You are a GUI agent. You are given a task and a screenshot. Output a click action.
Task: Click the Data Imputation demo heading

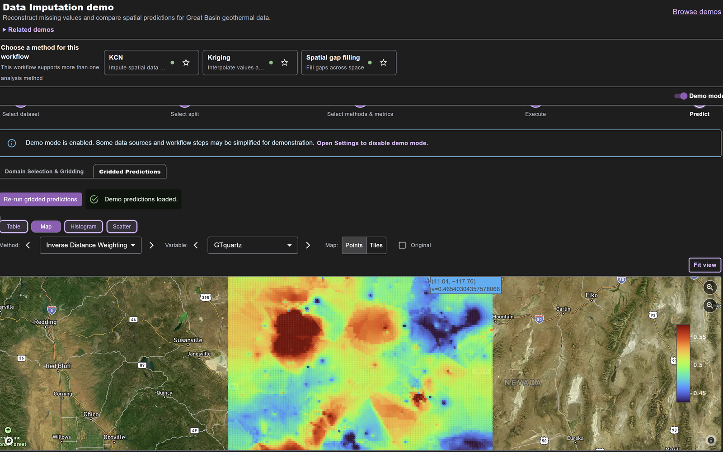coord(58,7)
